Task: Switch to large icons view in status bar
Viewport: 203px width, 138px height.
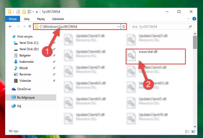Action: (x=193, y=131)
